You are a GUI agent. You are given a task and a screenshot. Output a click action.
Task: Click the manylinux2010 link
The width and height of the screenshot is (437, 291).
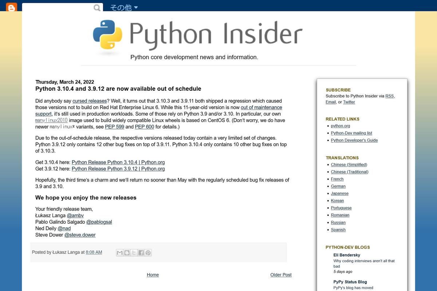[51, 120]
